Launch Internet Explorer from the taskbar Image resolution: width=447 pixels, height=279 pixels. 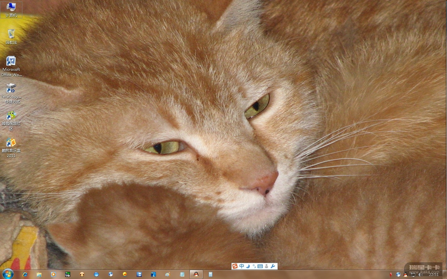point(25,274)
